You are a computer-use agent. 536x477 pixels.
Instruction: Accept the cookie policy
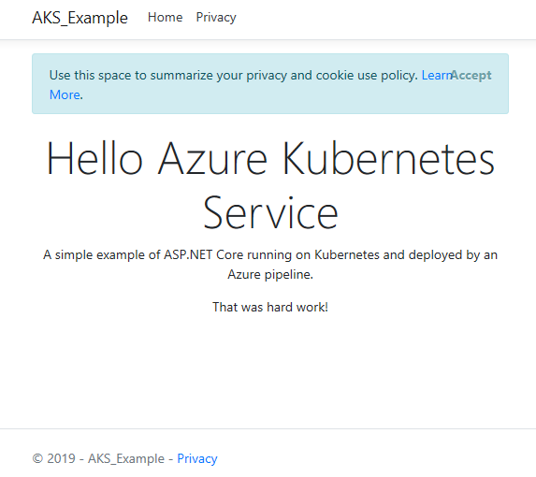471,75
